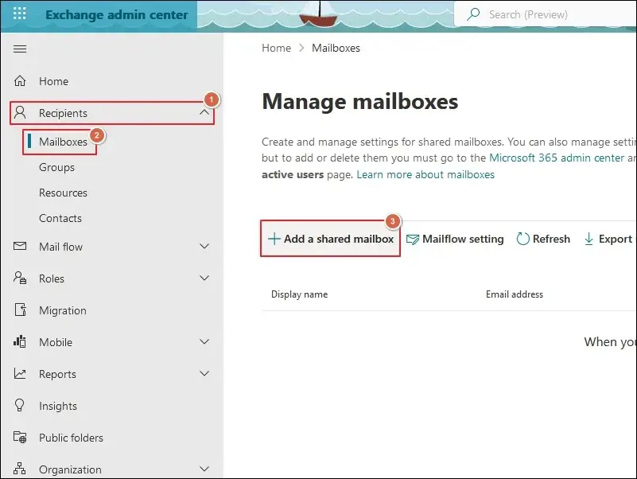
Task: Select Migration in the navigation
Action: [x=63, y=310]
